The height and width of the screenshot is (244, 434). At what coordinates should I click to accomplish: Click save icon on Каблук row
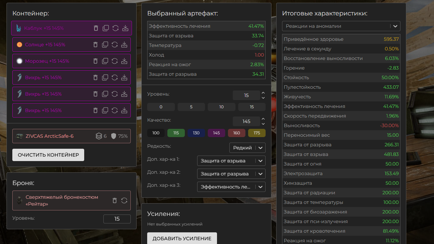[125, 28]
